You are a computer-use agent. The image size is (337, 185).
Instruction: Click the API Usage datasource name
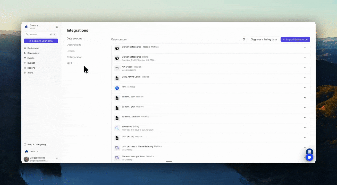click(127, 67)
